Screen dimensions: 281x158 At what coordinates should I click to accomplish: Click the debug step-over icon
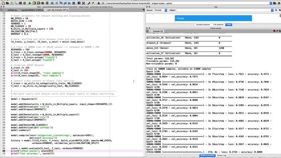(57, 3)
